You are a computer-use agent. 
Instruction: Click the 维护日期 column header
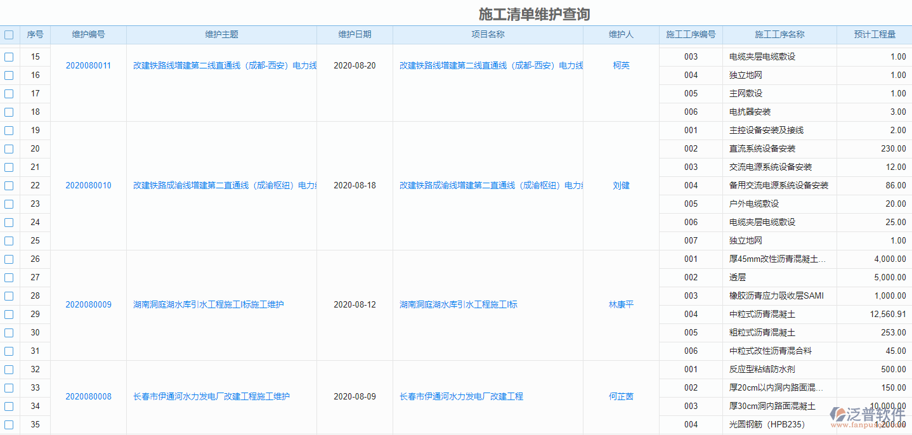pos(355,34)
